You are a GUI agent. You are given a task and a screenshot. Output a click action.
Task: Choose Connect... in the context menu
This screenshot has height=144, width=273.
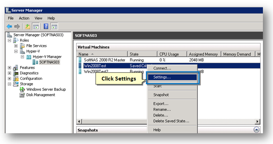(x=162, y=68)
